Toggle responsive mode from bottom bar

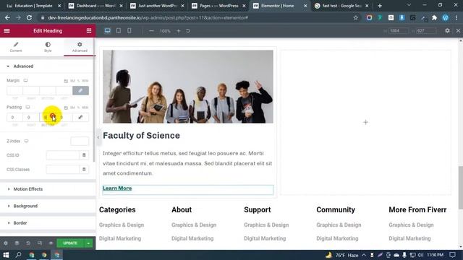tap(40, 243)
